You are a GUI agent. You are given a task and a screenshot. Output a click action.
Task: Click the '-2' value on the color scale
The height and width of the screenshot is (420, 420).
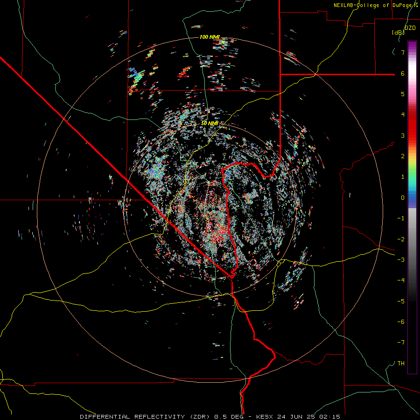pos(401,239)
